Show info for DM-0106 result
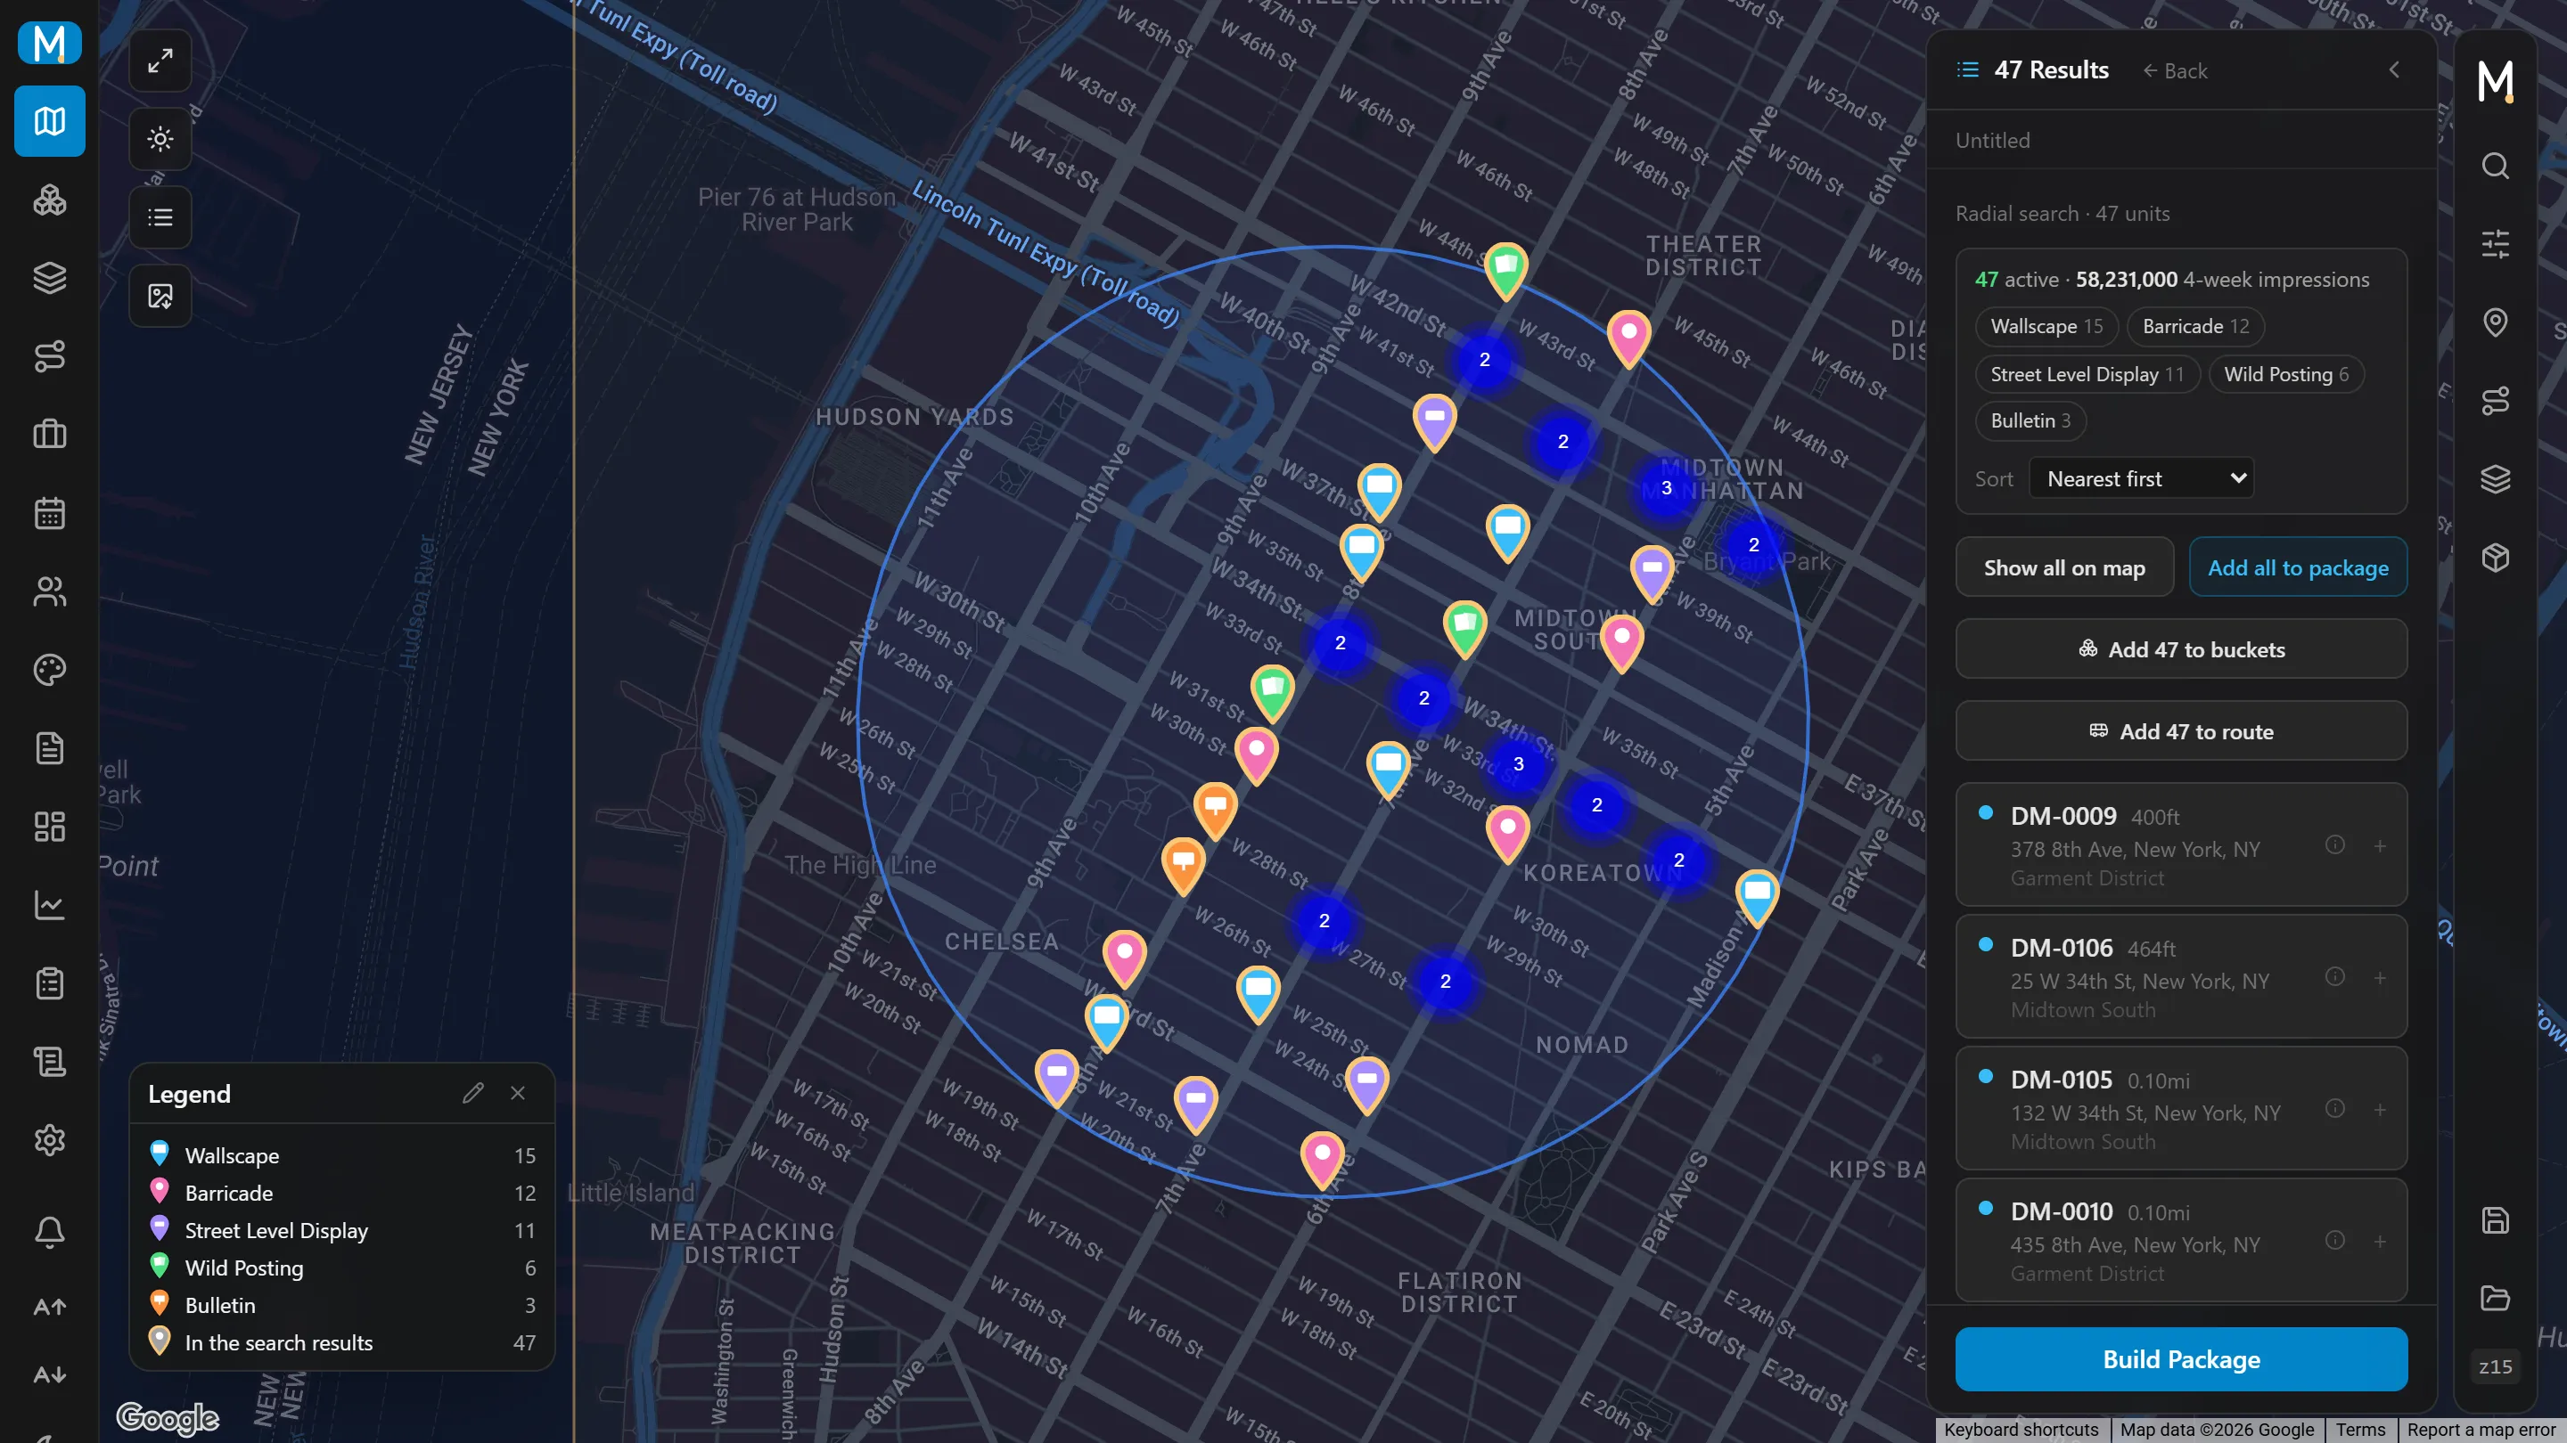Viewport: 2567px width, 1443px height. (2335, 977)
